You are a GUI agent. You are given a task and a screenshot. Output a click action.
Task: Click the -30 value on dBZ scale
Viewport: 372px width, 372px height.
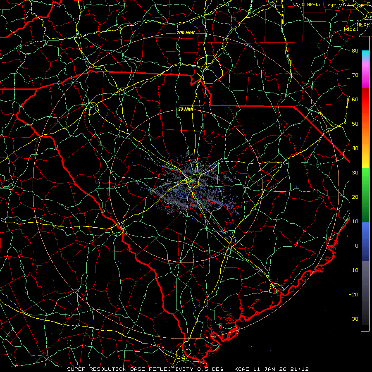pyautogui.click(x=353, y=319)
